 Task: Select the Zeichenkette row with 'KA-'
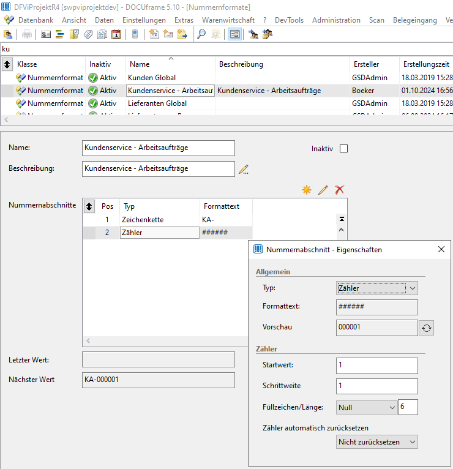(168, 220)
